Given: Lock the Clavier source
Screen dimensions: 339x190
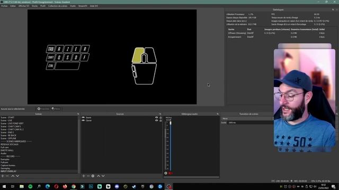Looking at the screenshot, I should tap(160, 120).
